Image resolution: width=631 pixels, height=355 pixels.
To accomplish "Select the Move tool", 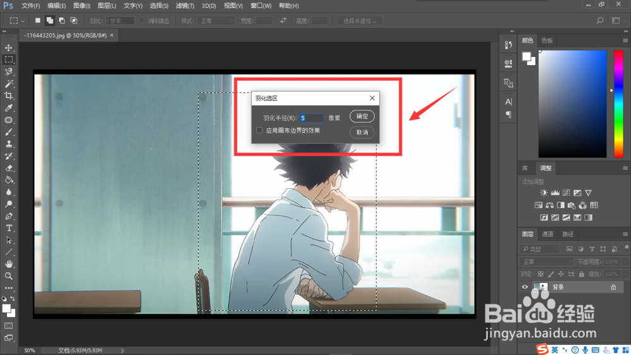I will pos(8,47).
